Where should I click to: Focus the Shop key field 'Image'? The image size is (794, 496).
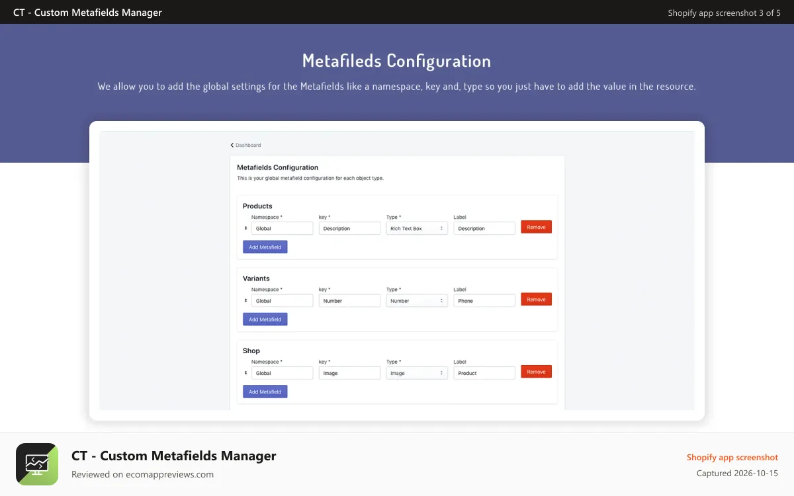(x=349, y=373)
